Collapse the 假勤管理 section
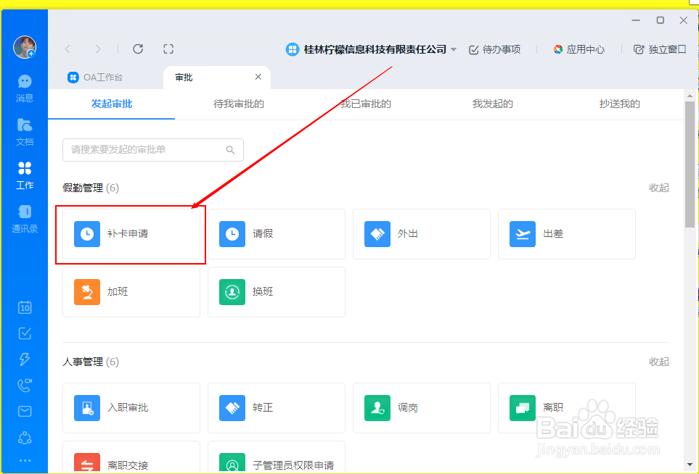This screenshot has width=699, height=474. coord(658,187)
